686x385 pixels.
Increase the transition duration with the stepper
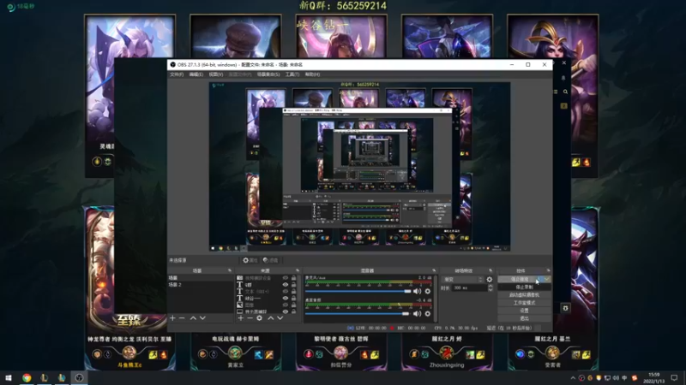(x=490, y=286)
